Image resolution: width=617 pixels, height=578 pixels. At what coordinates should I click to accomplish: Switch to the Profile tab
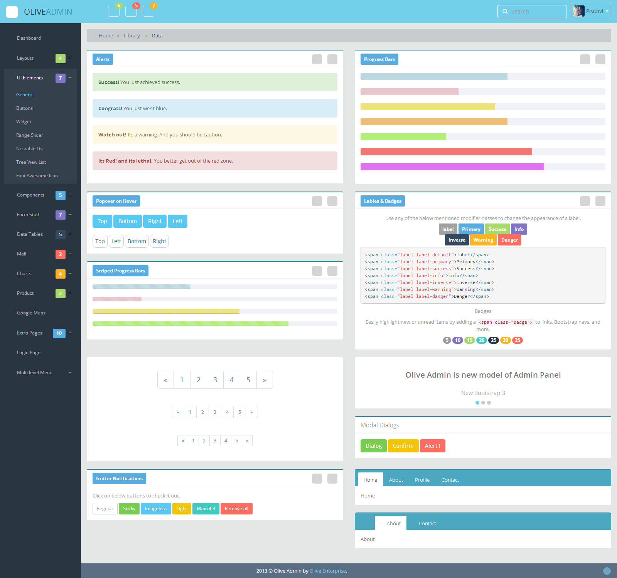click(422, 480)
